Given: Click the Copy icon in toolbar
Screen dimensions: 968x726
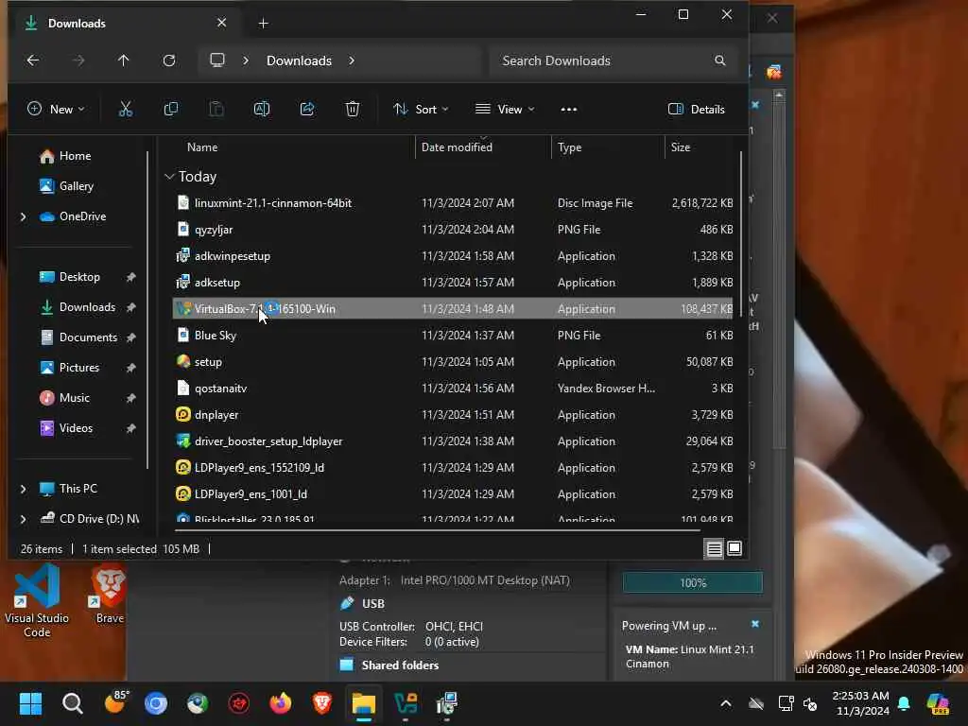Looking at the screenshot, I should tap(171, 110).
